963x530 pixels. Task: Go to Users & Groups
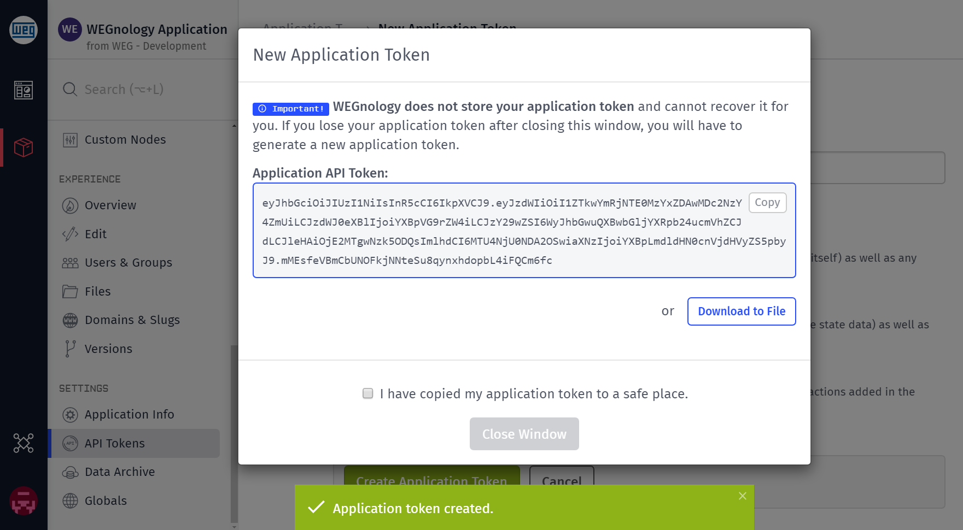coord(129,263)
